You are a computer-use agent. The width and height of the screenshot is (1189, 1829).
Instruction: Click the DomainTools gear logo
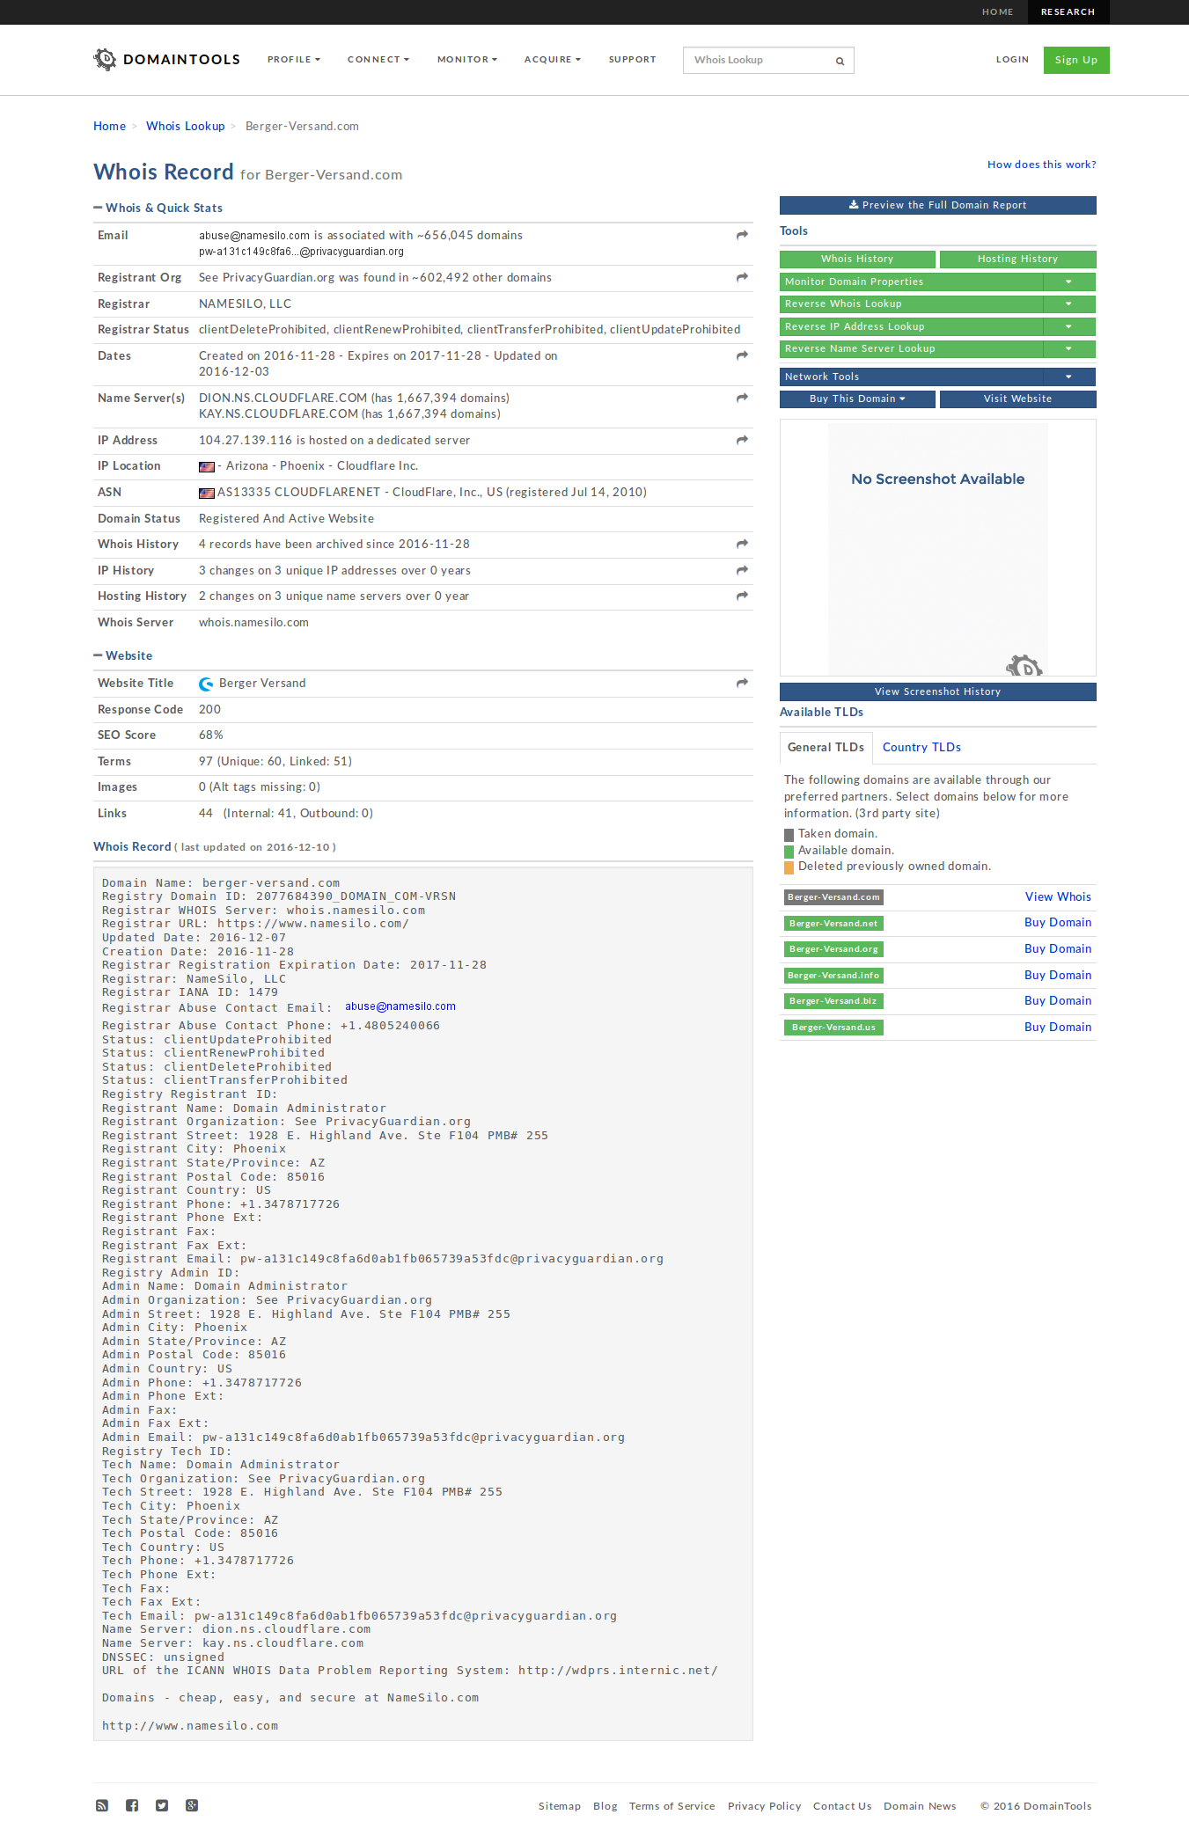(105, 59)
